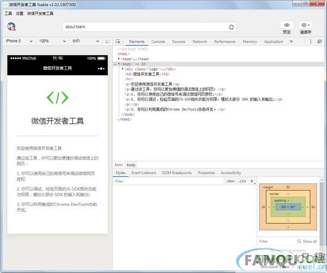Select the h2 微信开发者工具 element line
The image size is (327, 273).
147,74
